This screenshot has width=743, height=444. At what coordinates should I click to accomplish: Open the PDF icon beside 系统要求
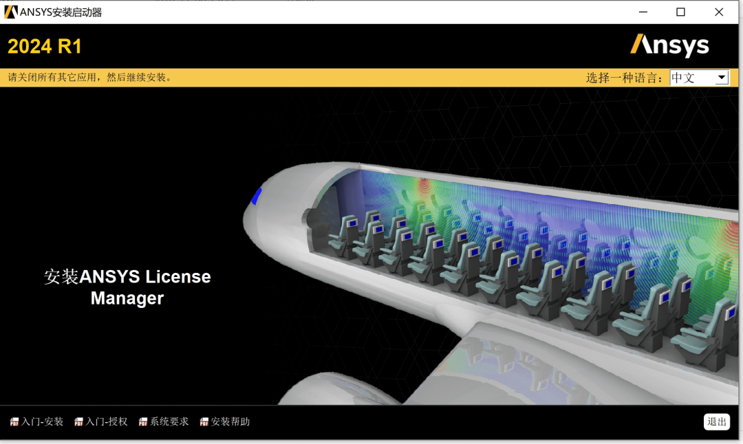142,421
